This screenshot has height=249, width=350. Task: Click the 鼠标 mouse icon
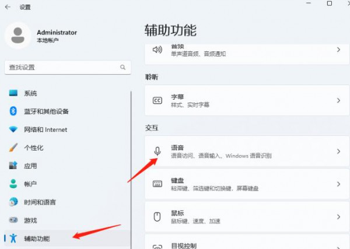157,217
